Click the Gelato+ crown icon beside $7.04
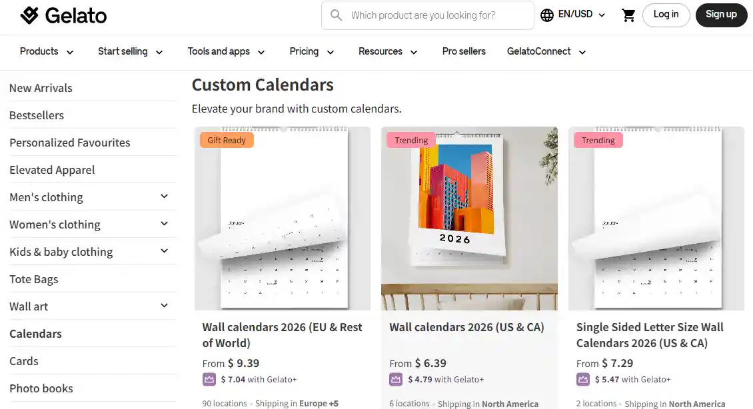Screen dimensions: 753x409 click(208, 379)
